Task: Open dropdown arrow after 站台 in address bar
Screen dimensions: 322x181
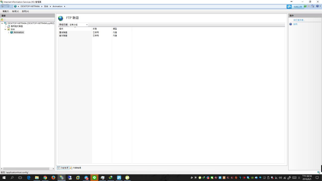Action: coord(50,6)
